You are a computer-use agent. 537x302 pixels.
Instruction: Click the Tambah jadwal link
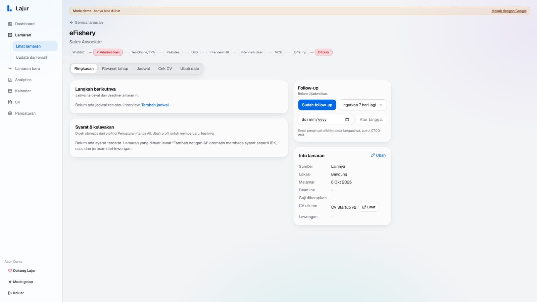(x=155, y=105)
